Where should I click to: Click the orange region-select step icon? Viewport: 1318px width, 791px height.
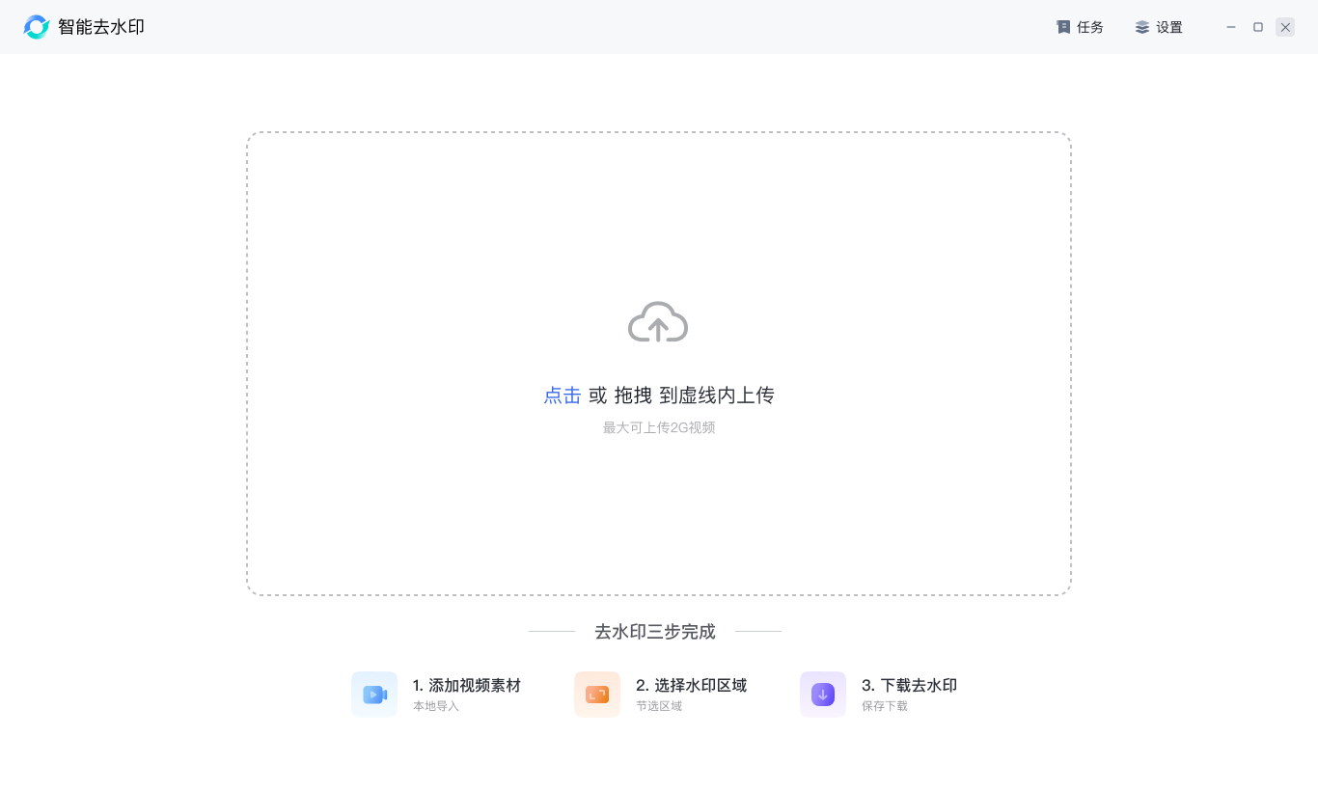tap(597, 695)
